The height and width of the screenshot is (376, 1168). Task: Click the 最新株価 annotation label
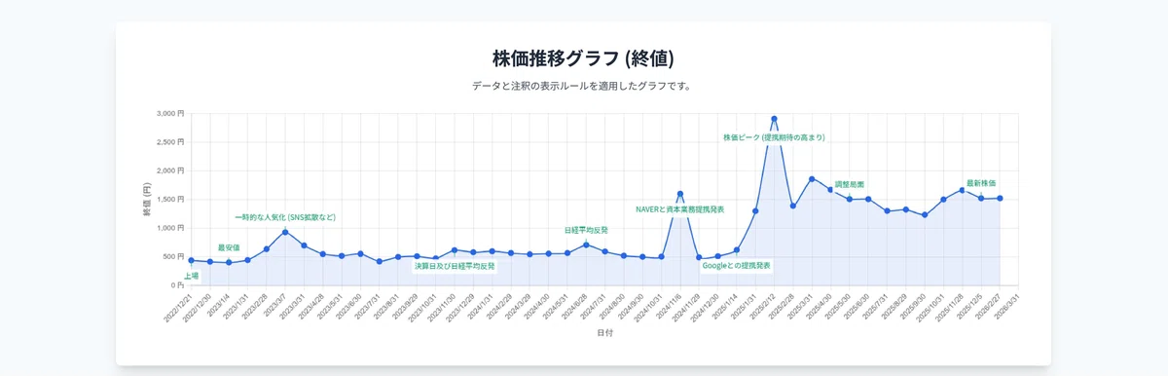(x=981, y=183)
